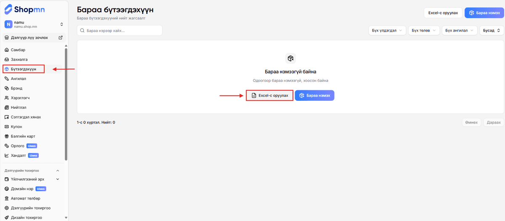Click the top-right Бараа нэмэх button

(x=484, y=13)
